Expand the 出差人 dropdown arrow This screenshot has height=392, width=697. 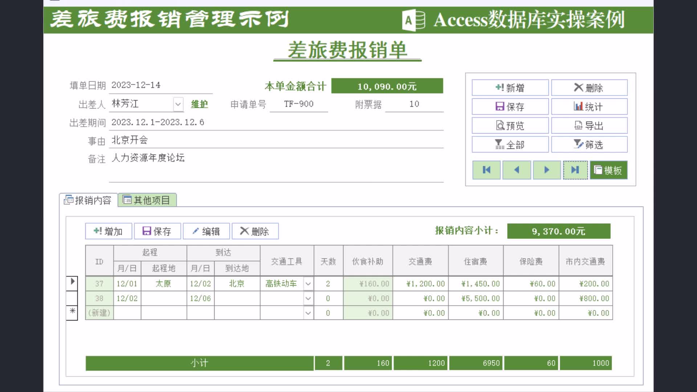tap(178, 105)
